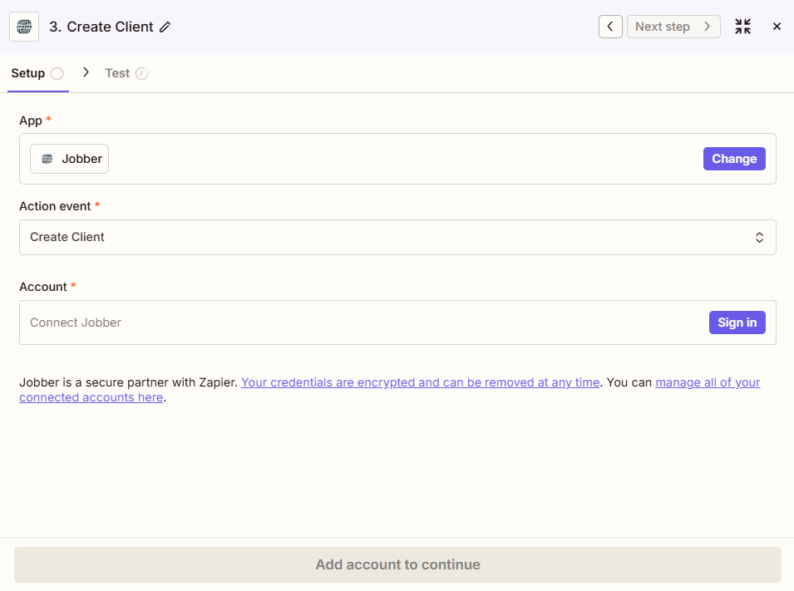Click 'Jobber is a secure partner' text
This screenshot has width=794, height=591.
pyautogui.click(x=128, y=382)
